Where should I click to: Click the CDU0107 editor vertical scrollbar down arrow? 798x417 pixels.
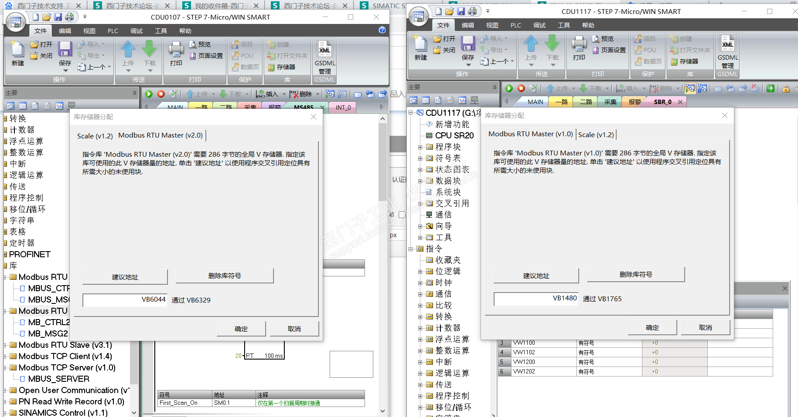(382, 411)
